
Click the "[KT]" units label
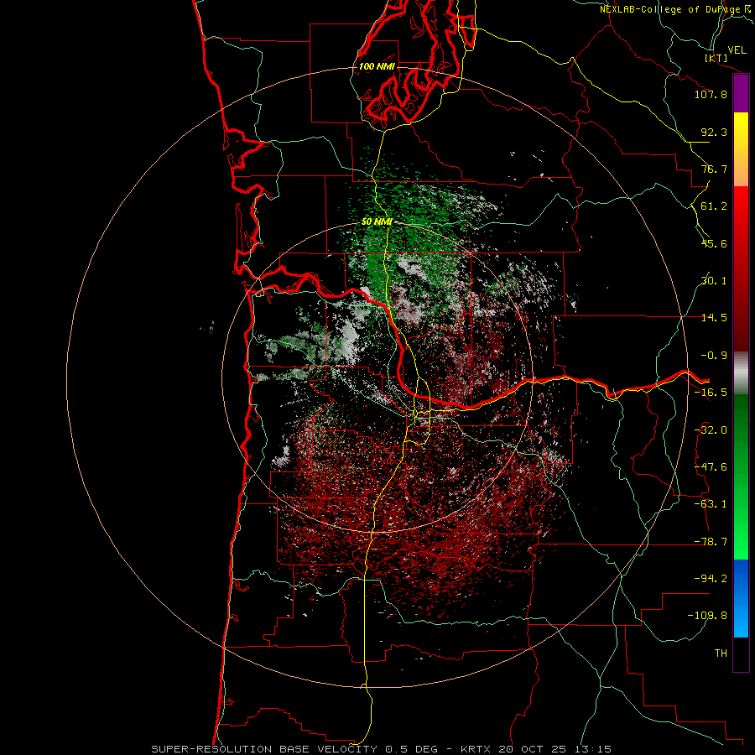point(716,58)
